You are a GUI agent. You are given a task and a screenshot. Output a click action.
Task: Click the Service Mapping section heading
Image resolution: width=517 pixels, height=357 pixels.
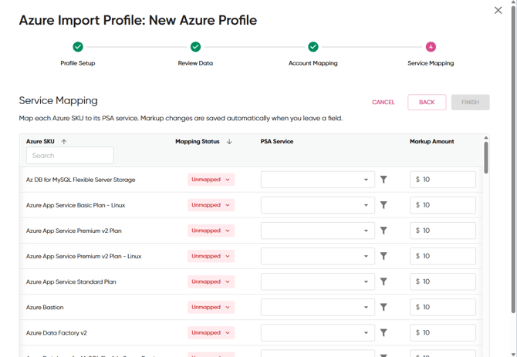(x=59, y=101)
